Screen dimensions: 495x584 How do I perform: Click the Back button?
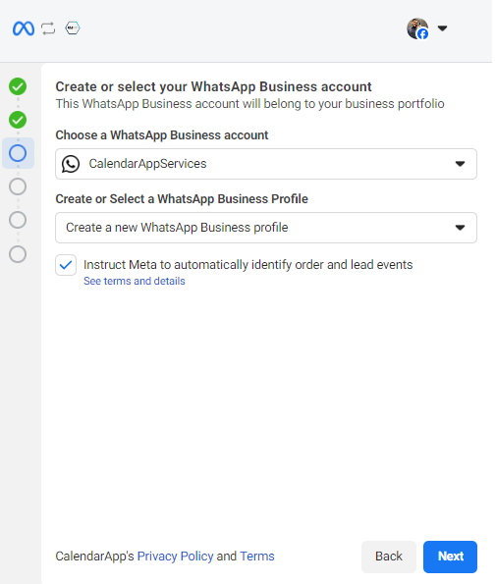pyautogui.click(x=388, y=557)
